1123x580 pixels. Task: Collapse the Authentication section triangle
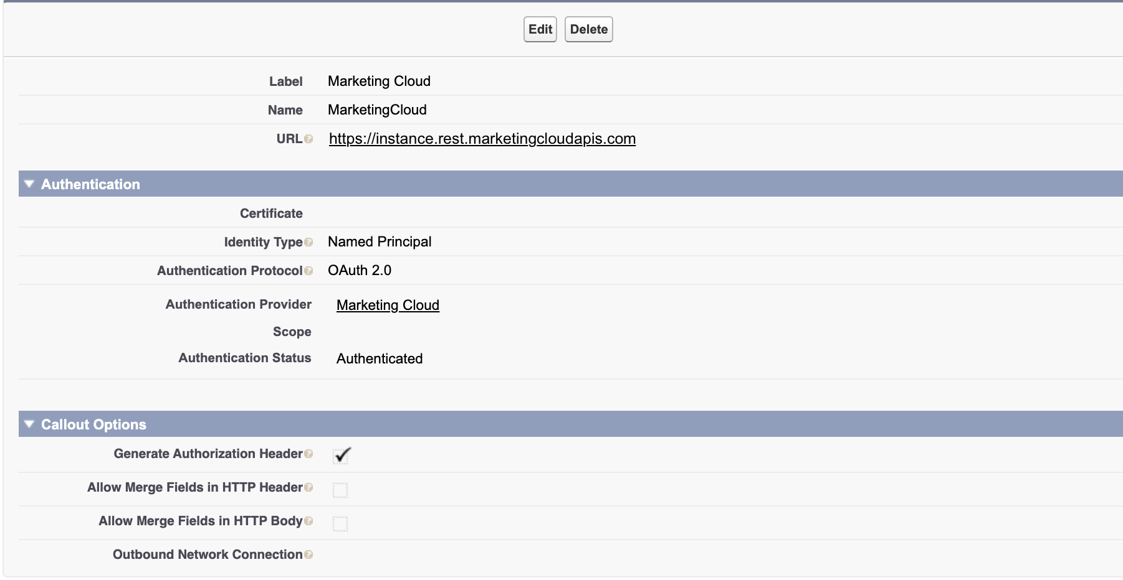[29, 184]
